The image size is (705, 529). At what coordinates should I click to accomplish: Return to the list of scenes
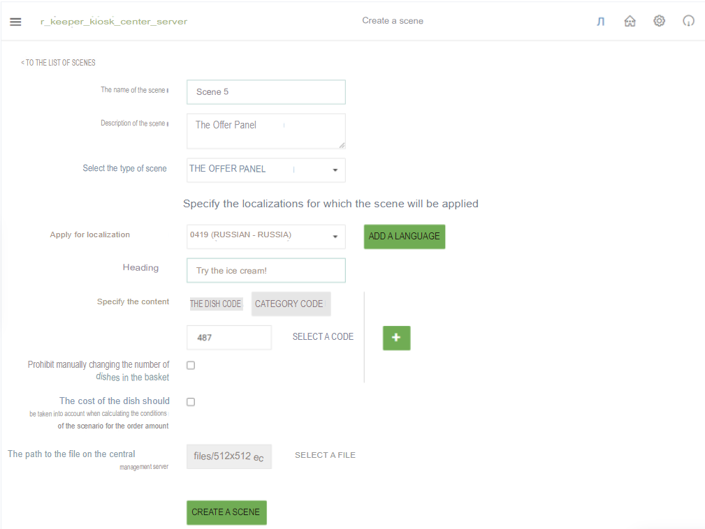click(58, 62)
